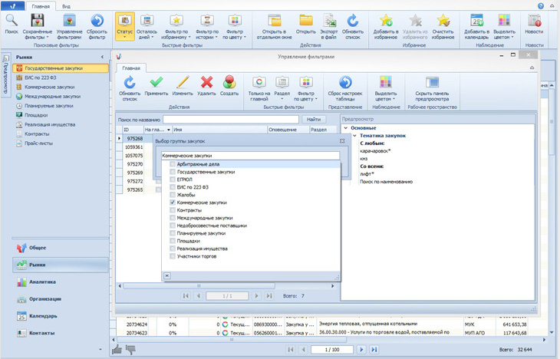The height and width of the screenshot is (359, 560).
Task: Select Международные закупки in Рынки list
Action: [x=51, y=97]
